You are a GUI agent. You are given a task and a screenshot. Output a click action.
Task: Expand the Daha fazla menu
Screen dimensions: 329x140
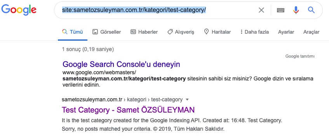(x=254, y=32)
